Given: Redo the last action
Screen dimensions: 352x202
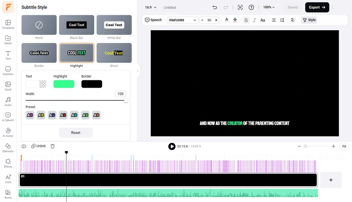Looking at the screenshot, I should pos(226,7).
